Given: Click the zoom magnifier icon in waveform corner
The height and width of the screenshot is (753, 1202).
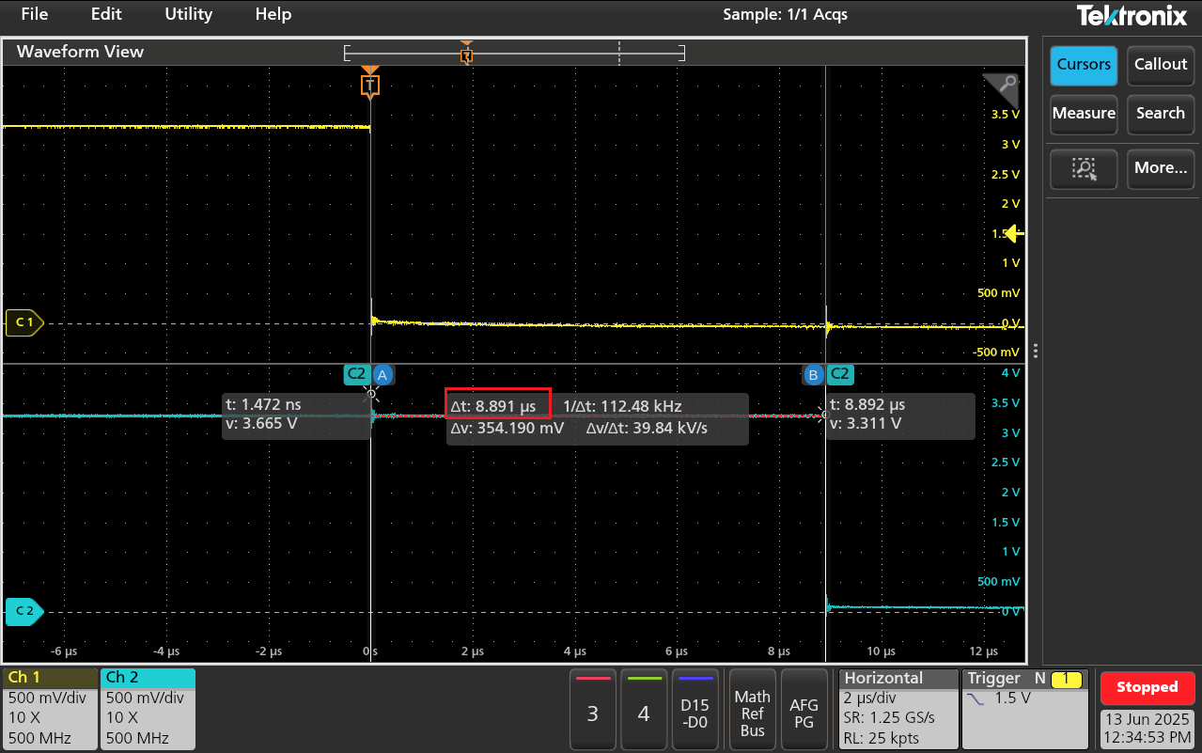Looking at the screenshot, I should tap(1007, 85).
